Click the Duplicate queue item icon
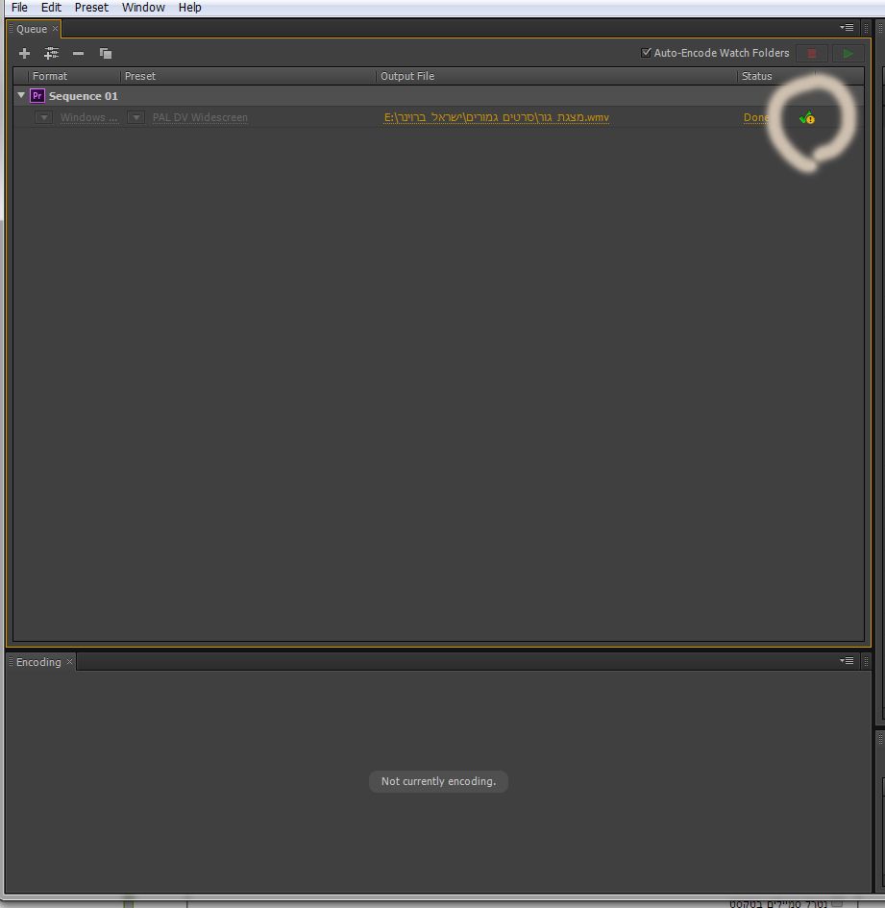The image size is (885, 908). point(106,53)
